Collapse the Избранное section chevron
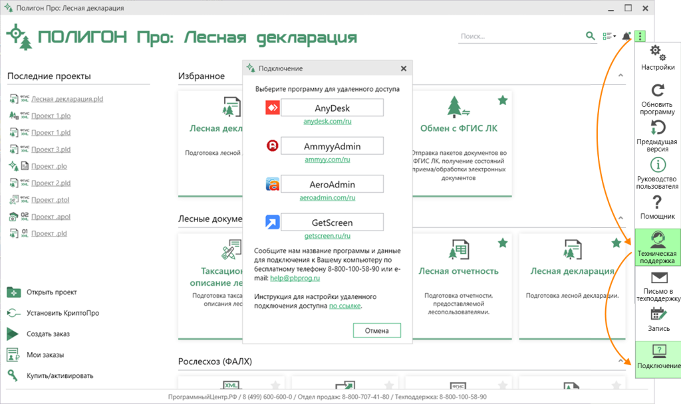Screen dimensions: 681x404 click(x=621, y=76)
